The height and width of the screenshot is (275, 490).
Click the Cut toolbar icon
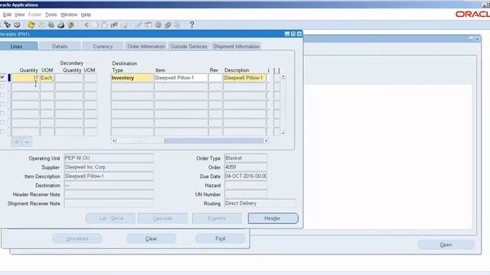[x=86, y=25]
